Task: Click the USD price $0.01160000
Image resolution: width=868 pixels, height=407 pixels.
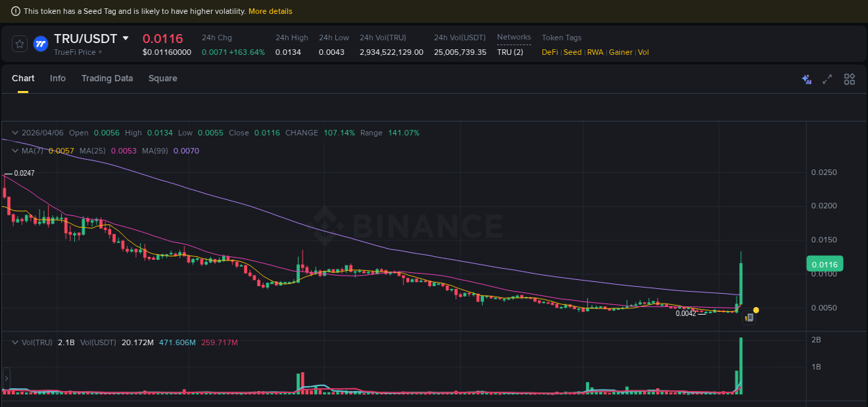Action: (x=167, y=52)
